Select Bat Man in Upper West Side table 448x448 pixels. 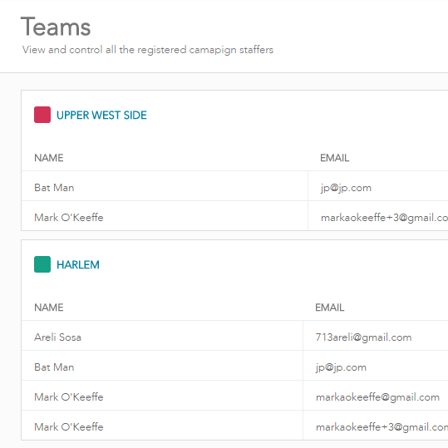(54, 188)
